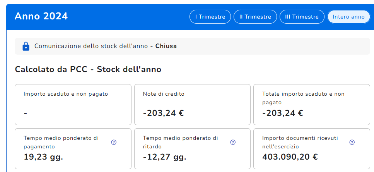The image size is (374, 172).
Task: Open help for Tempo medio ponderato di ritardo
Action: (233, 142)
